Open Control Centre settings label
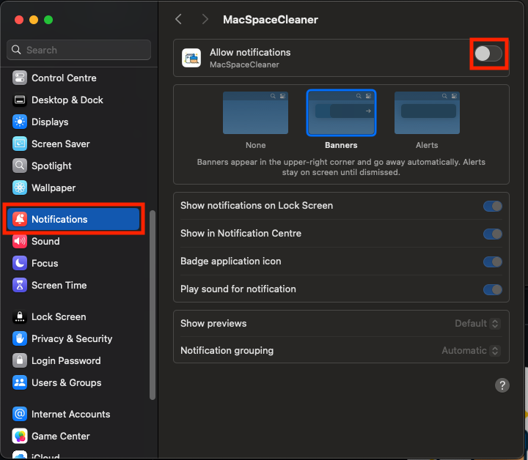 click(x=64, y=78)
